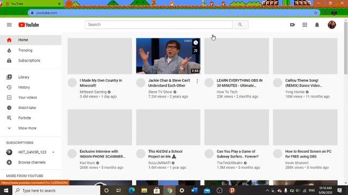
Task: Click the YouTube logo
Action: [29, 25]
